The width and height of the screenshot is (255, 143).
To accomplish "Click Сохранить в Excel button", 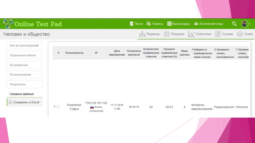I will pos(24,102).
